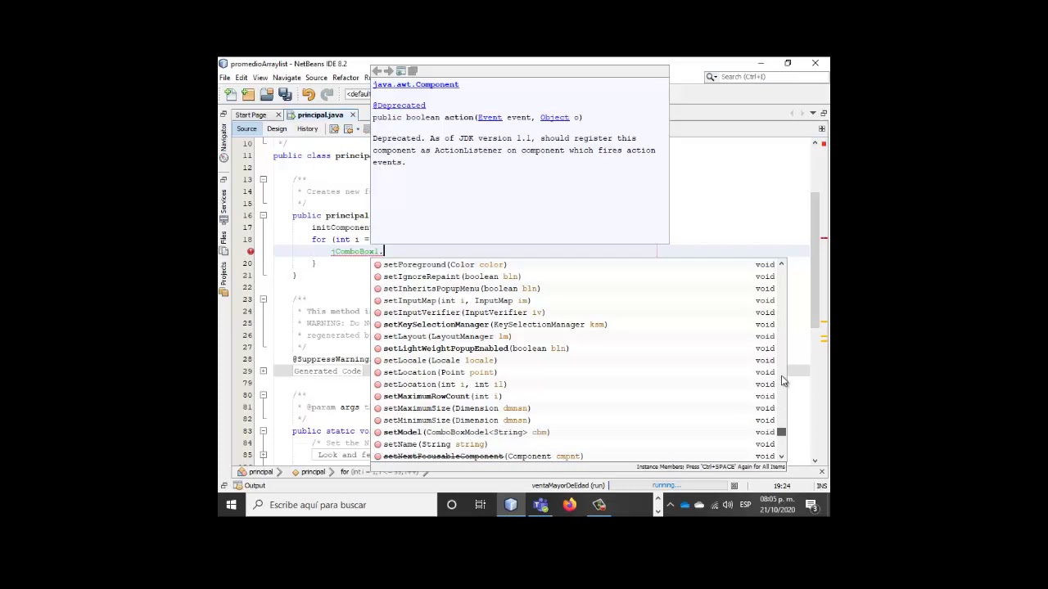Open Task View on taskbar
The height and width of the screenshot is (589, 1048).
pos(481,505)
